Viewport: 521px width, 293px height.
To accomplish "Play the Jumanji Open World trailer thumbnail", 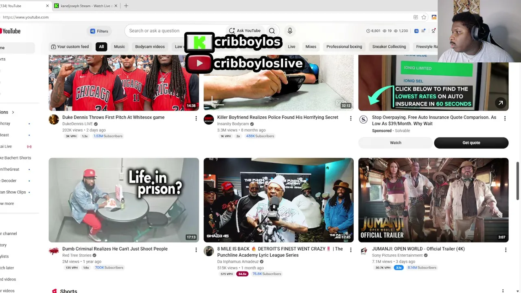I will [433, 200].
